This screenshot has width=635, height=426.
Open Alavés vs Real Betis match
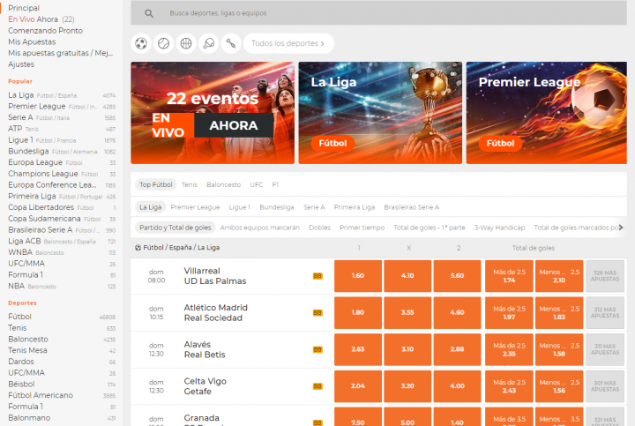pyautogui.click(x=205, y=349)
